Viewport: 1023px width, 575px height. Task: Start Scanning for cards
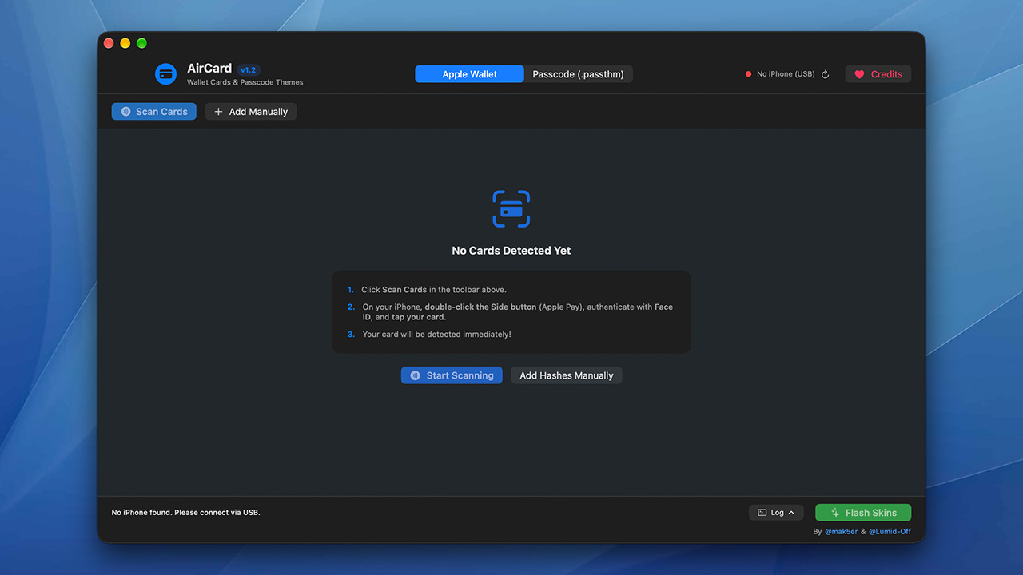pos(452,375)
